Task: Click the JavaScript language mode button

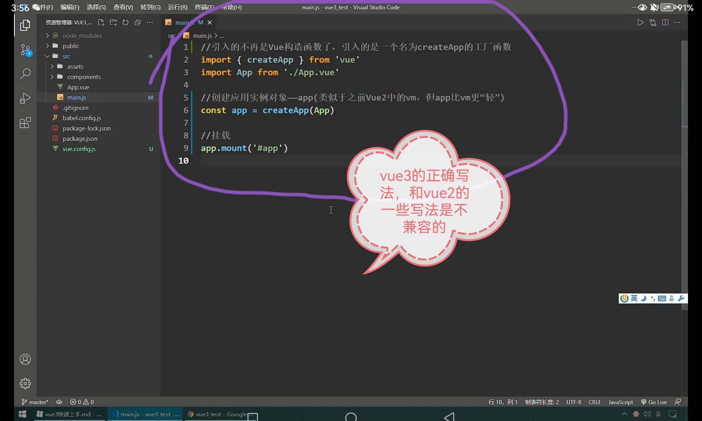Action: tap(620, 402)
